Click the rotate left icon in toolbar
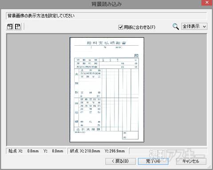 click(x=10, y=27)
